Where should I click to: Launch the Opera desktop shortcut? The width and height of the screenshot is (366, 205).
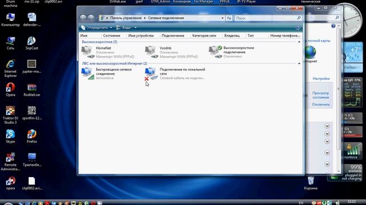click(x=10, y=89)
